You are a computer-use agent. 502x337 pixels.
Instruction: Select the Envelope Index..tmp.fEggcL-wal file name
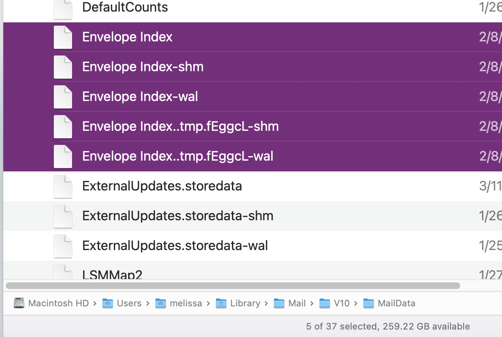coord(178,156)
